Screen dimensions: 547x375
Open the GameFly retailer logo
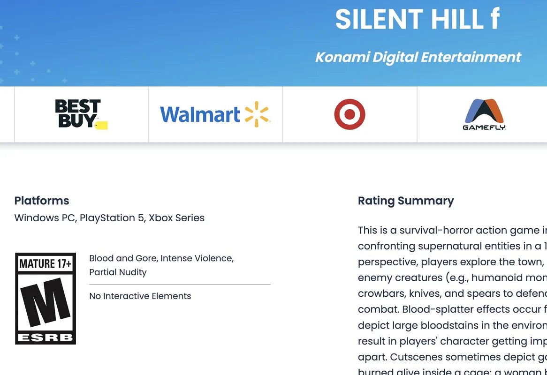[484, 114]
